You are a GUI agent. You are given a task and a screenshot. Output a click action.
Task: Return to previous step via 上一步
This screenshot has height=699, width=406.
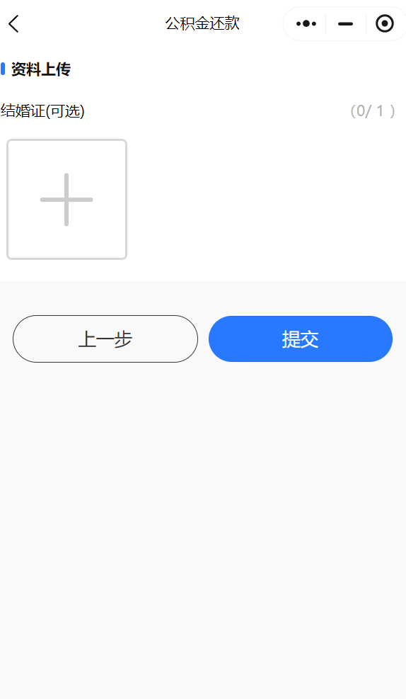[105, 339]
